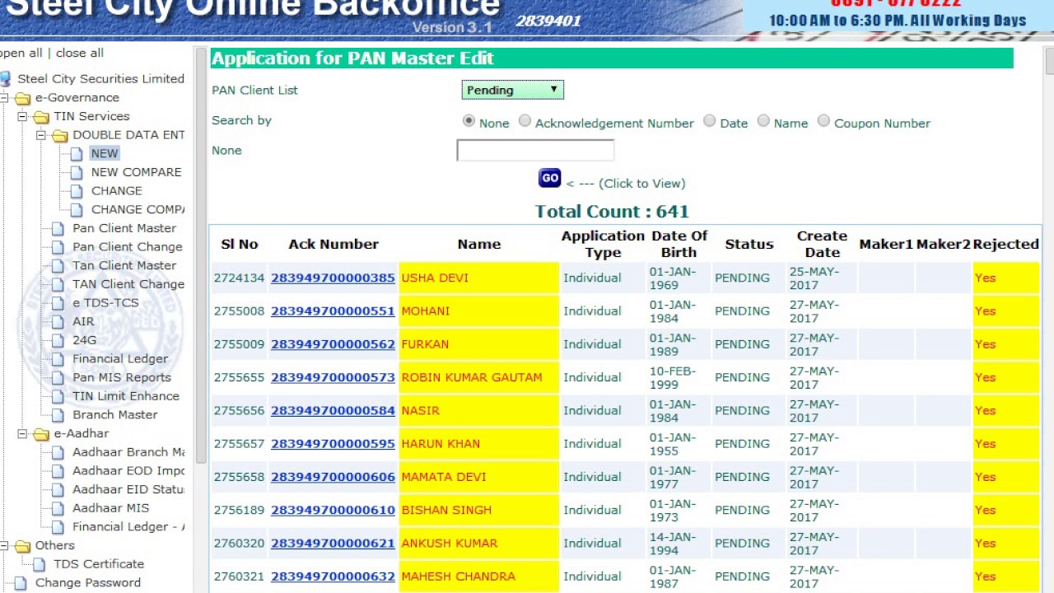This screenshot has height=593, width=1054.
Task: Click the page icon beside TAN Client Change
Action: pyautogui.click(x=58, y=284)
